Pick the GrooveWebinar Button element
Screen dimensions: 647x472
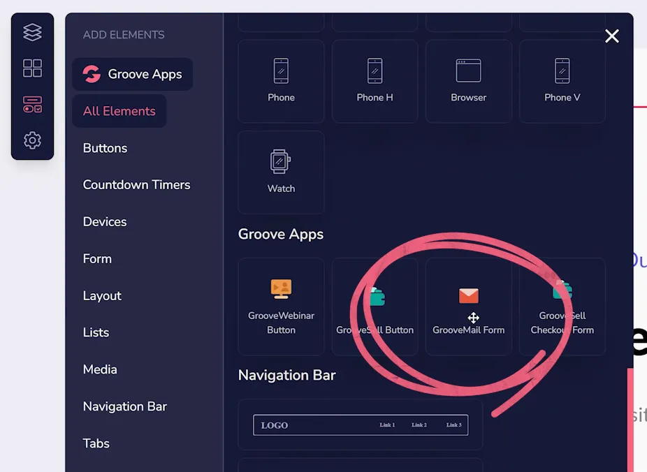(281, 307)
